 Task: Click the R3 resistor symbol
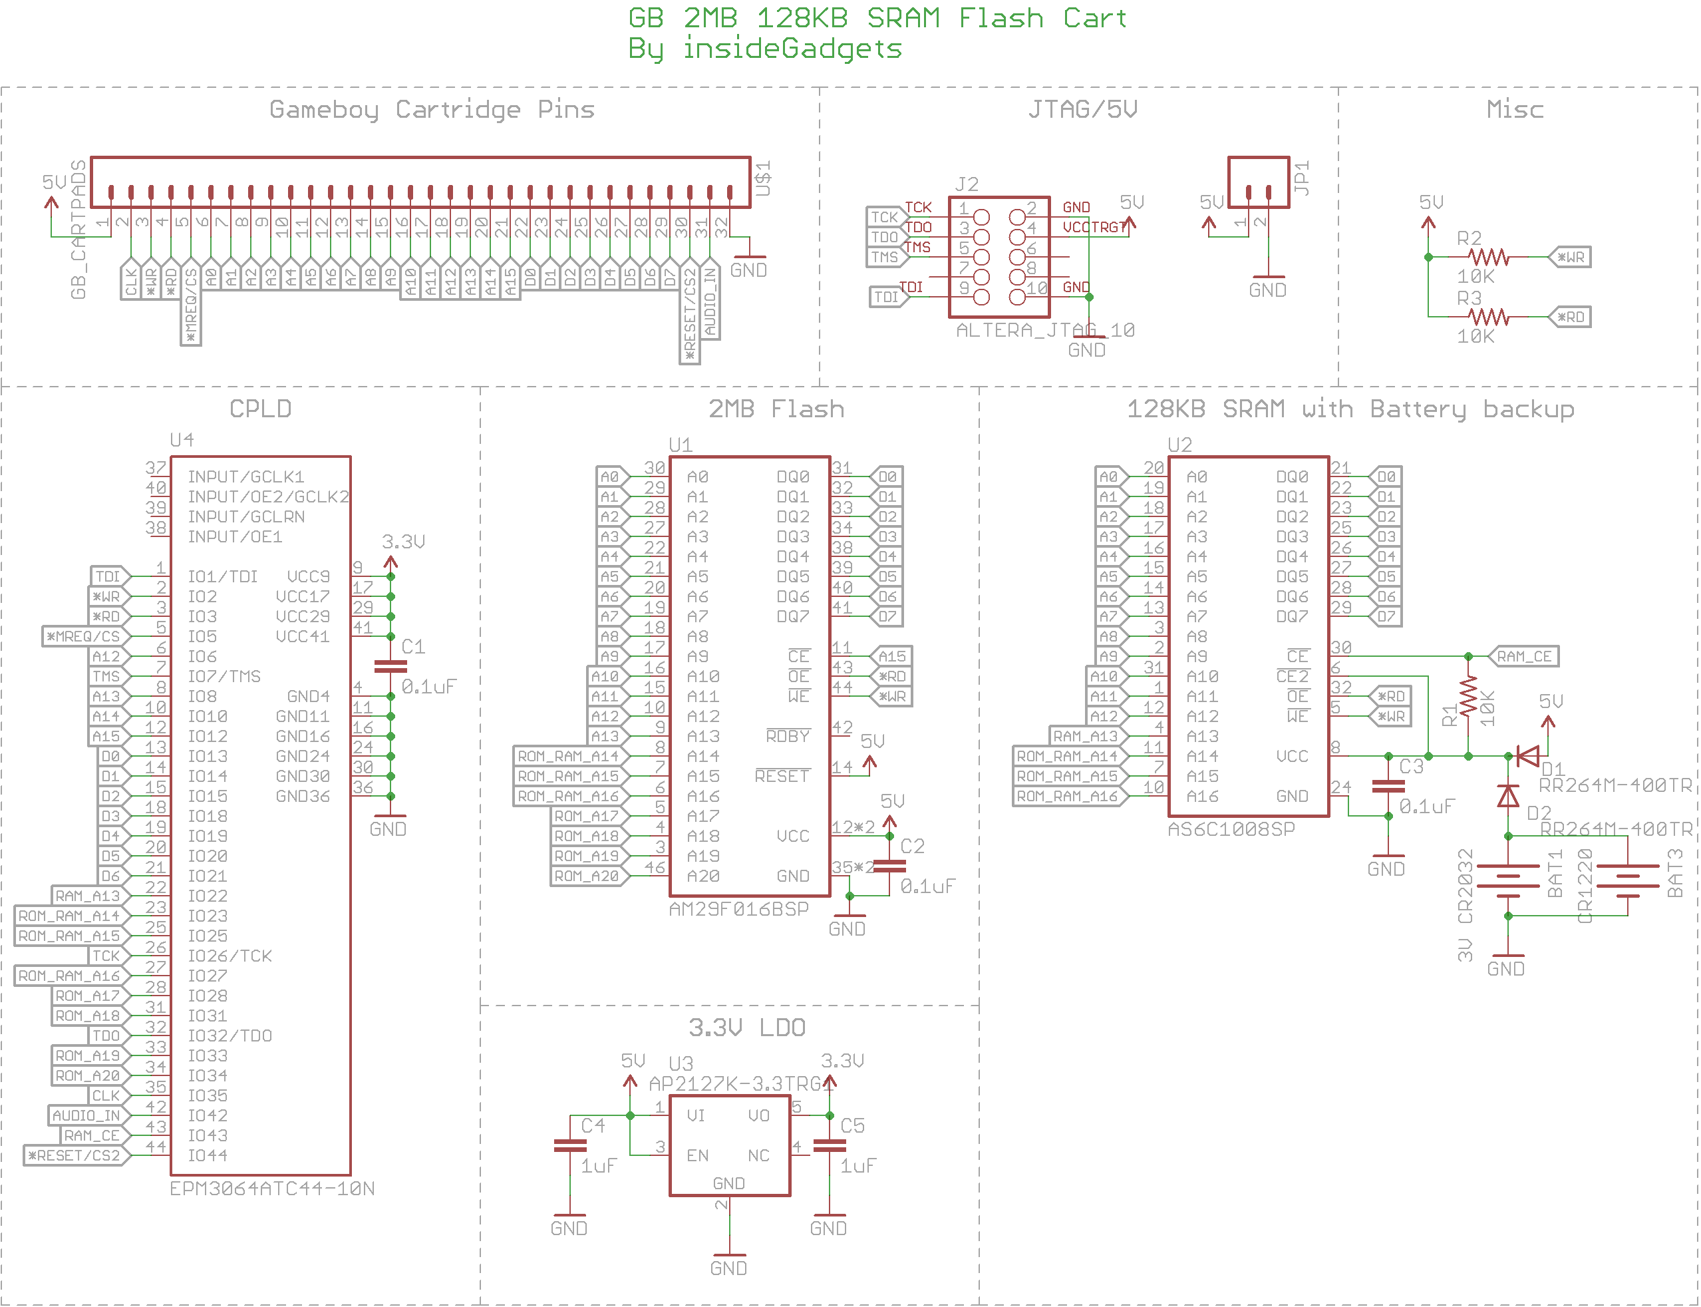pyautogui.click(x=1488, y=316)
